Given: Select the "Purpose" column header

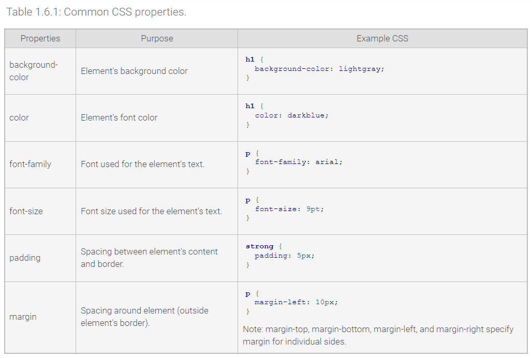Looking at the screenshot, I should click(x=157, y=38).
